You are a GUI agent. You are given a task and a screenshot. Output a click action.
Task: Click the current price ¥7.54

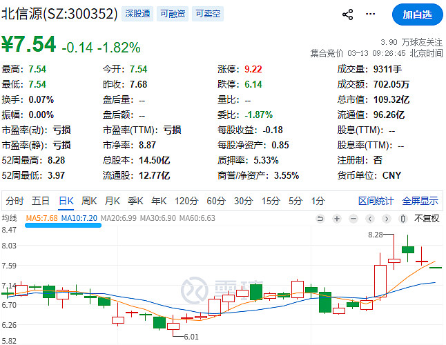point(28,44)
